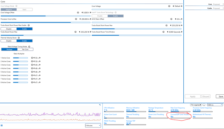Viewport: 224px width, 129px height.
Task: Click the CPU Utilization monitor tile
Action: [x=114, y=109]
